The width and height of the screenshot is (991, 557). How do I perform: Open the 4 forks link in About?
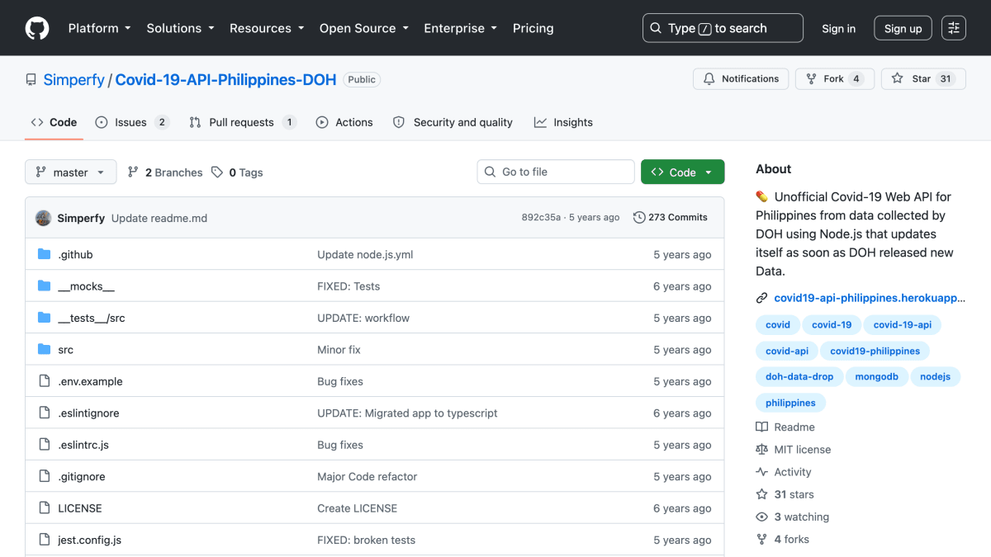(x=783, y=540)
